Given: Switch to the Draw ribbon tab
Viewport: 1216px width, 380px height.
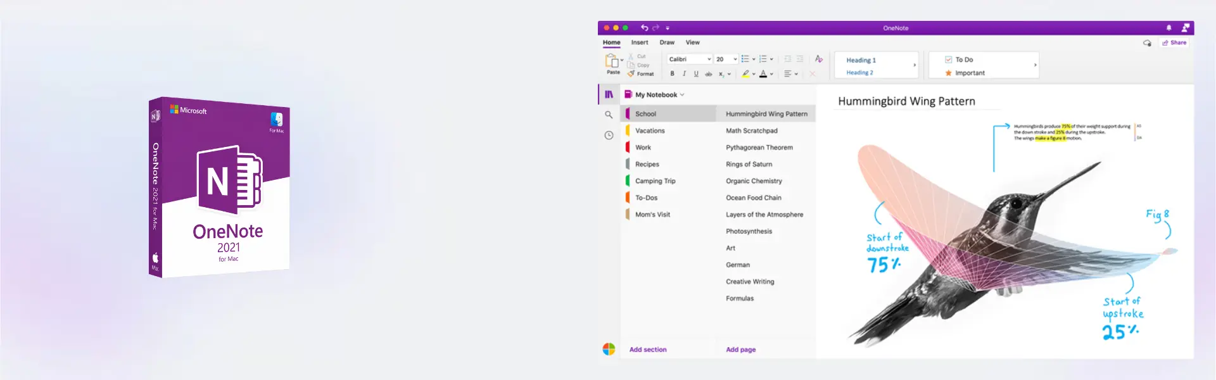Looking at the screenshot, I should 667,42.
